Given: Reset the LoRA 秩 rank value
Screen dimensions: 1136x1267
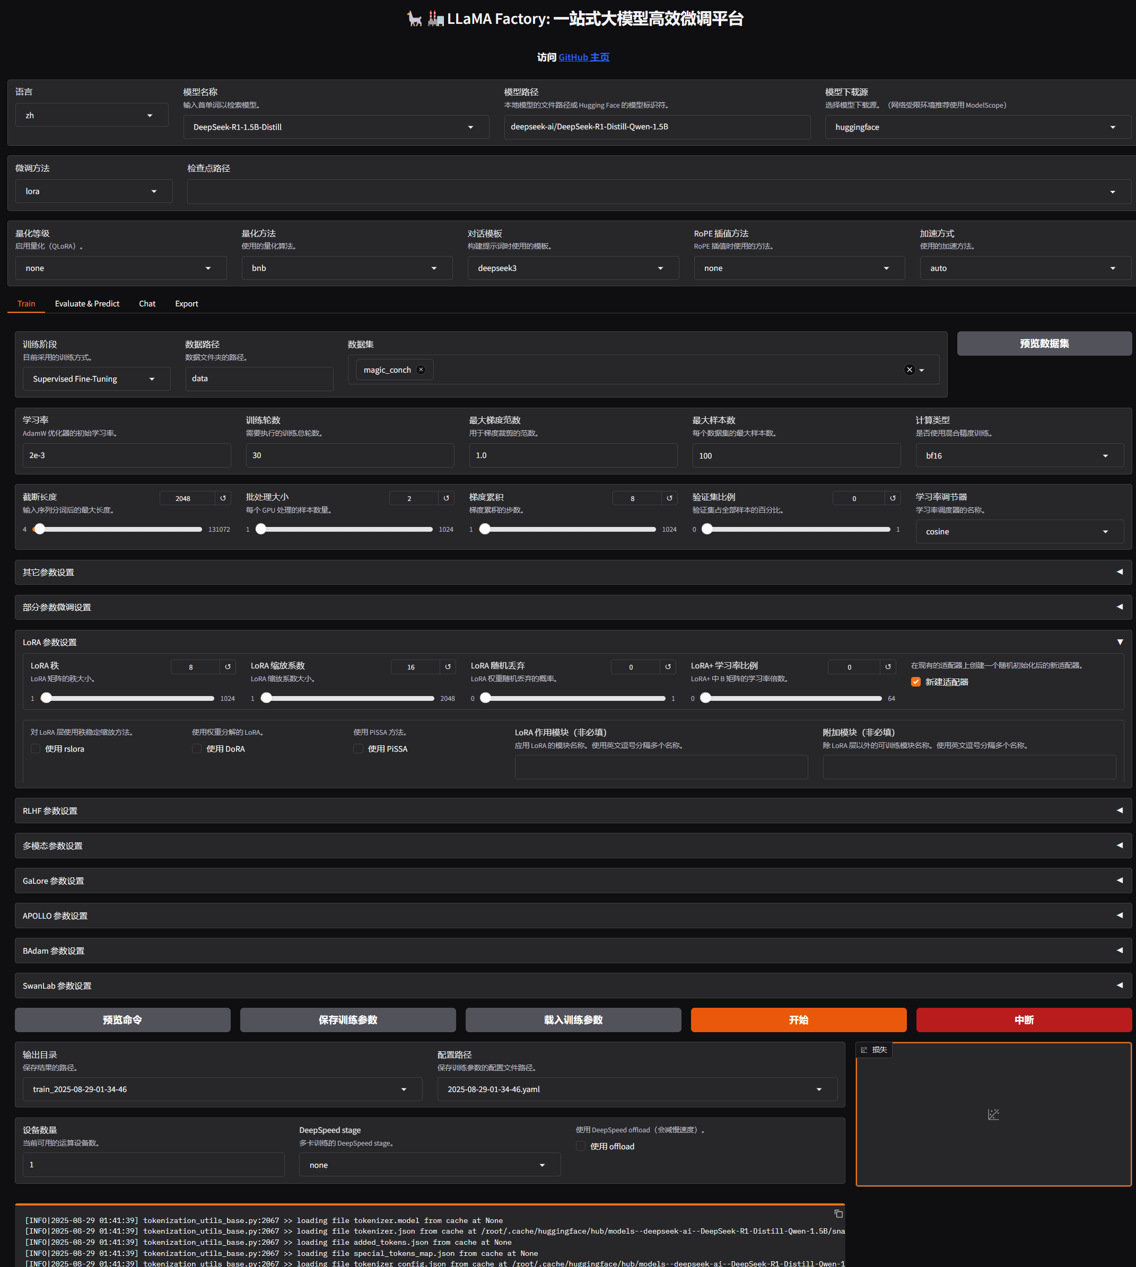Looking at the screenshot, I should 228,667.
